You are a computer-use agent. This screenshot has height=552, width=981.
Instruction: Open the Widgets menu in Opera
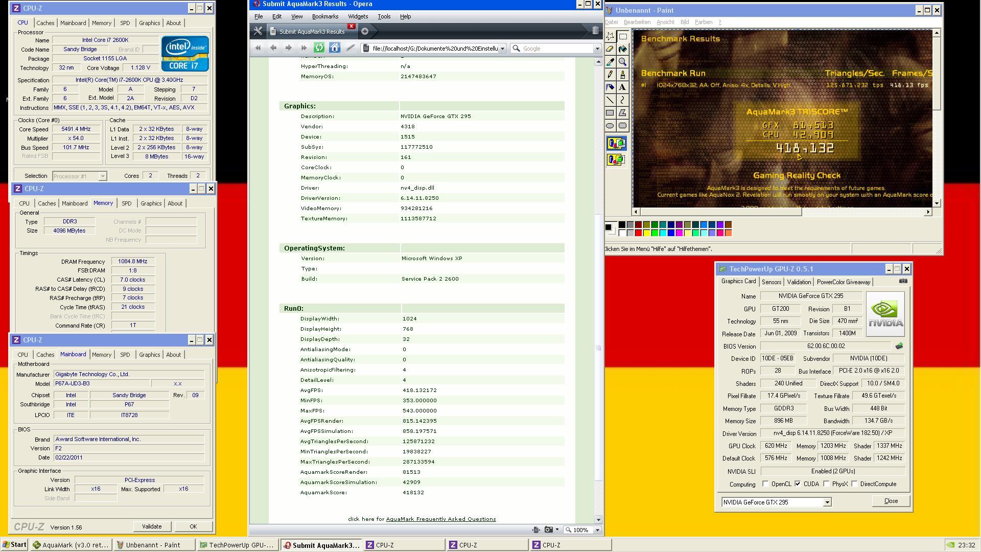pos(358,16)
